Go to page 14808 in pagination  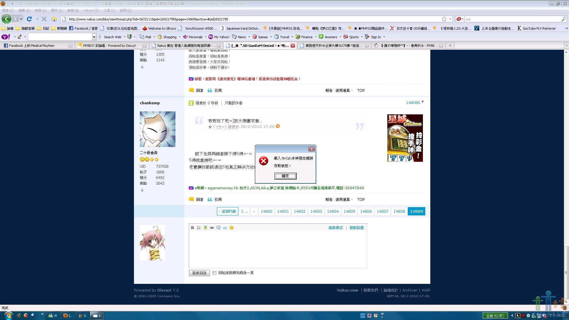pos(399,211)
